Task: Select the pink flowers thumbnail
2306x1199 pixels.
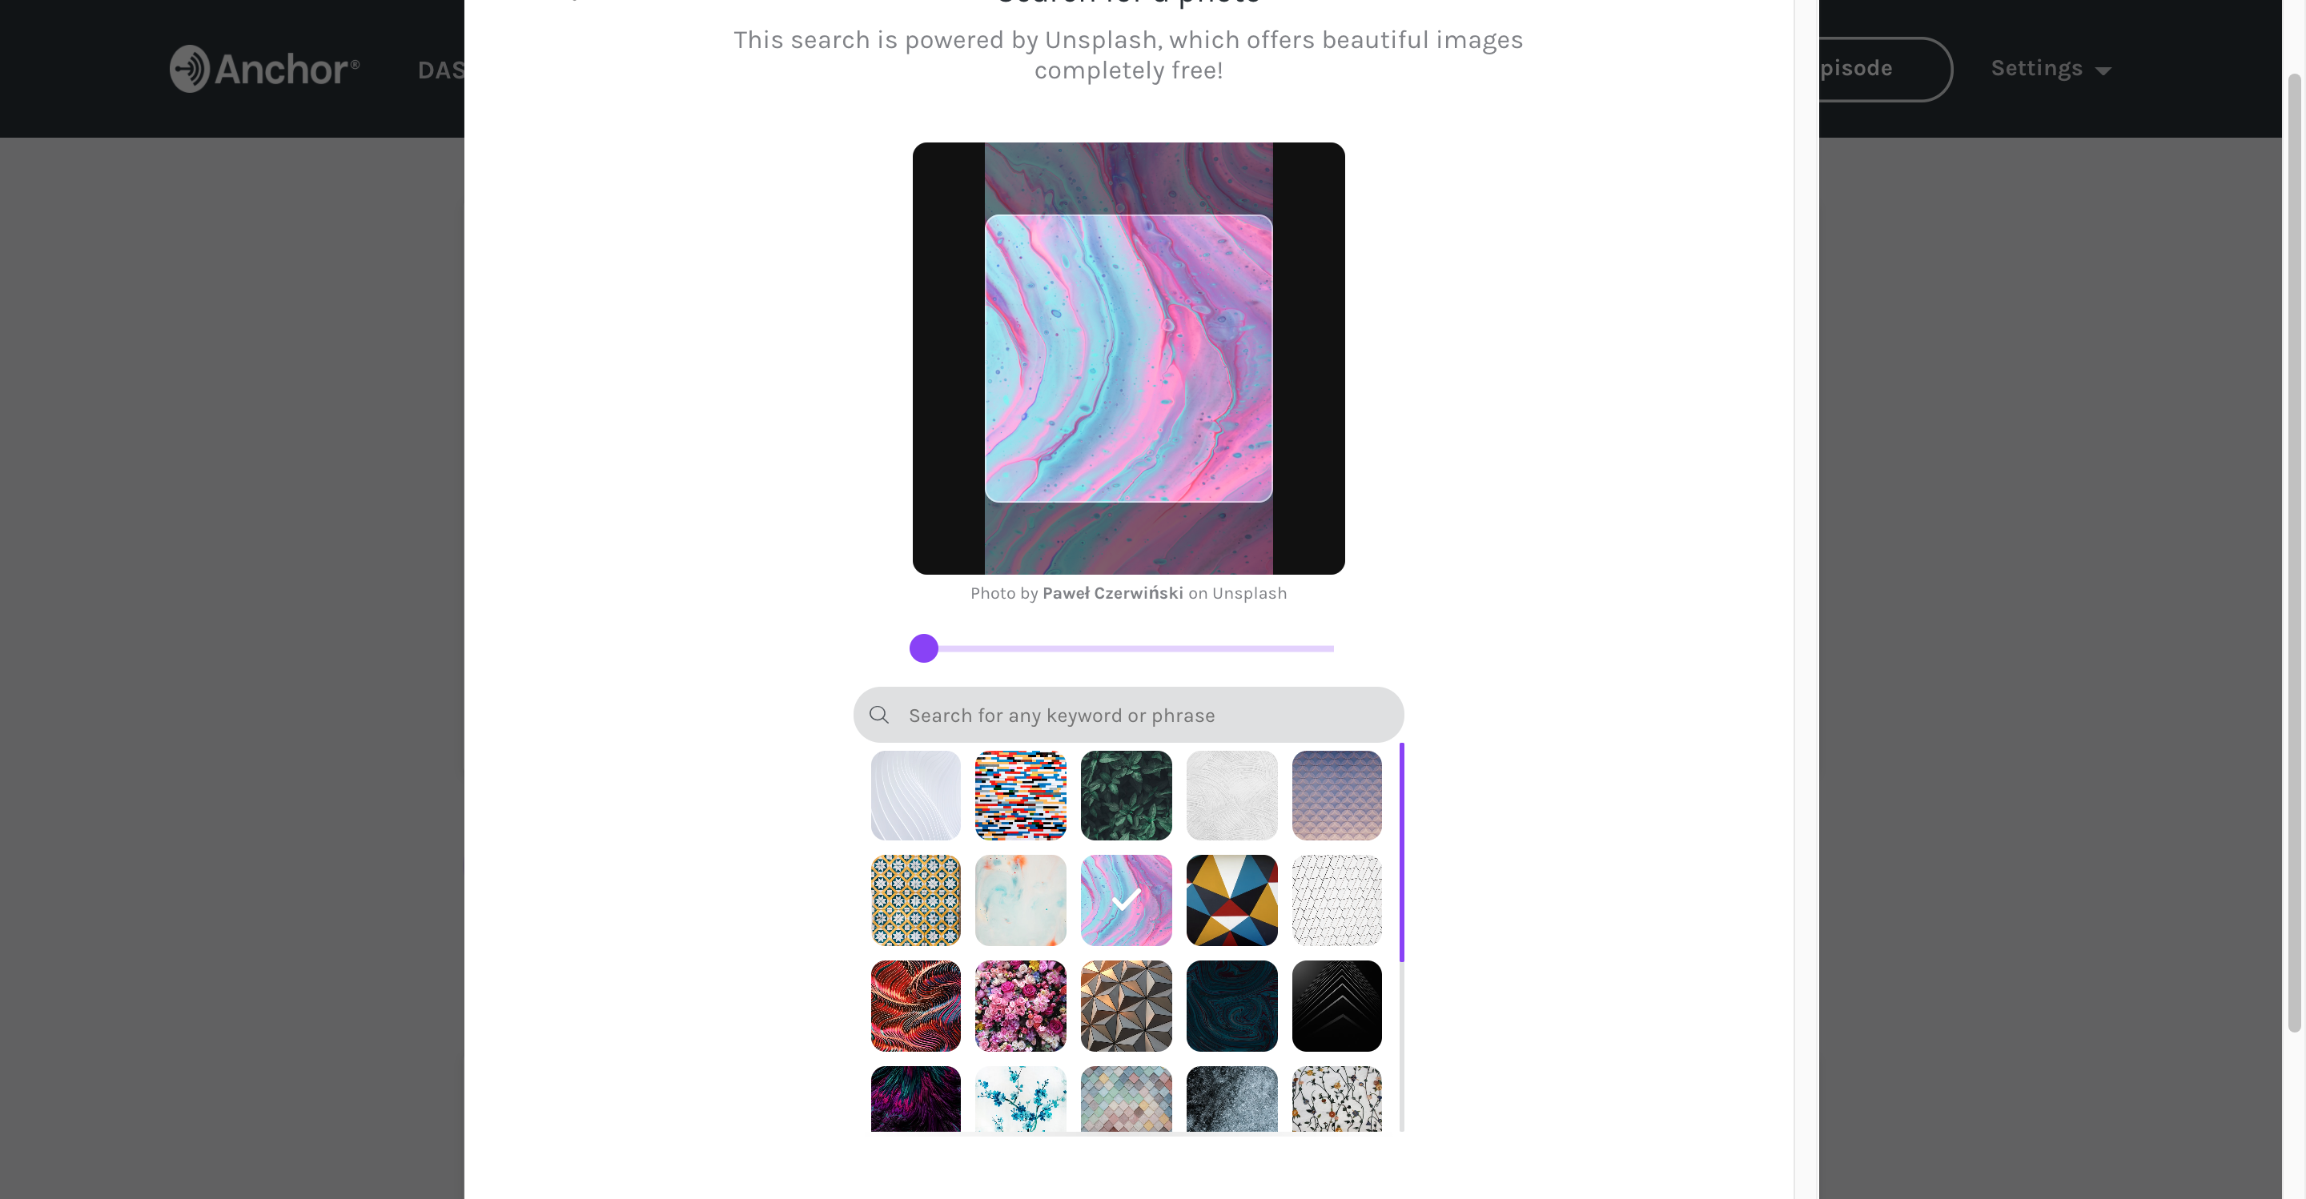Action: pyautogui.click(x=1020, y=1005)
